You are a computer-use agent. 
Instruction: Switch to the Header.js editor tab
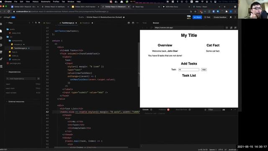click(86, 23)
